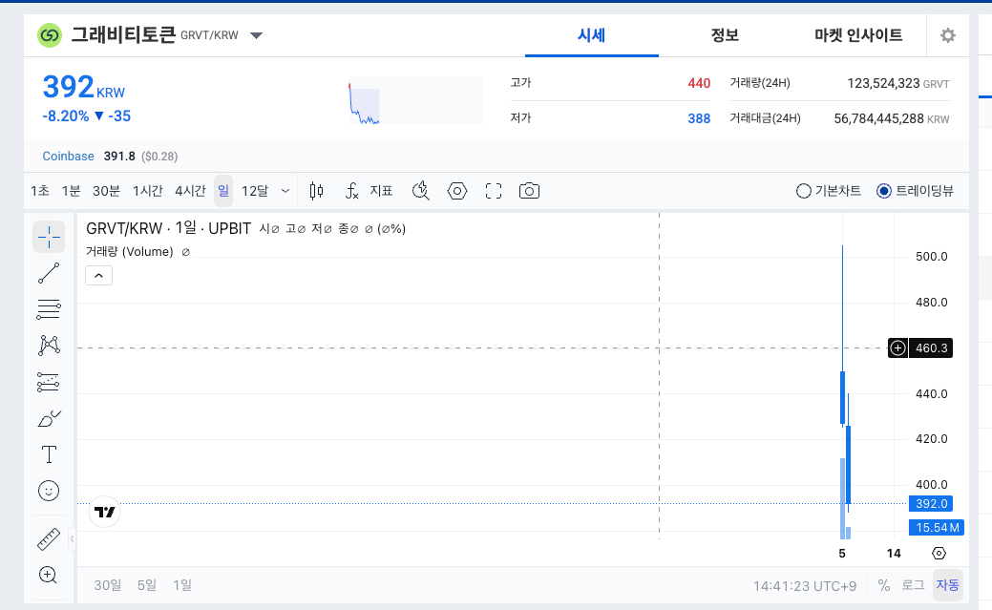Select the brush drawing tool
The width and height of the screenshot is (992, 610).
49,418
